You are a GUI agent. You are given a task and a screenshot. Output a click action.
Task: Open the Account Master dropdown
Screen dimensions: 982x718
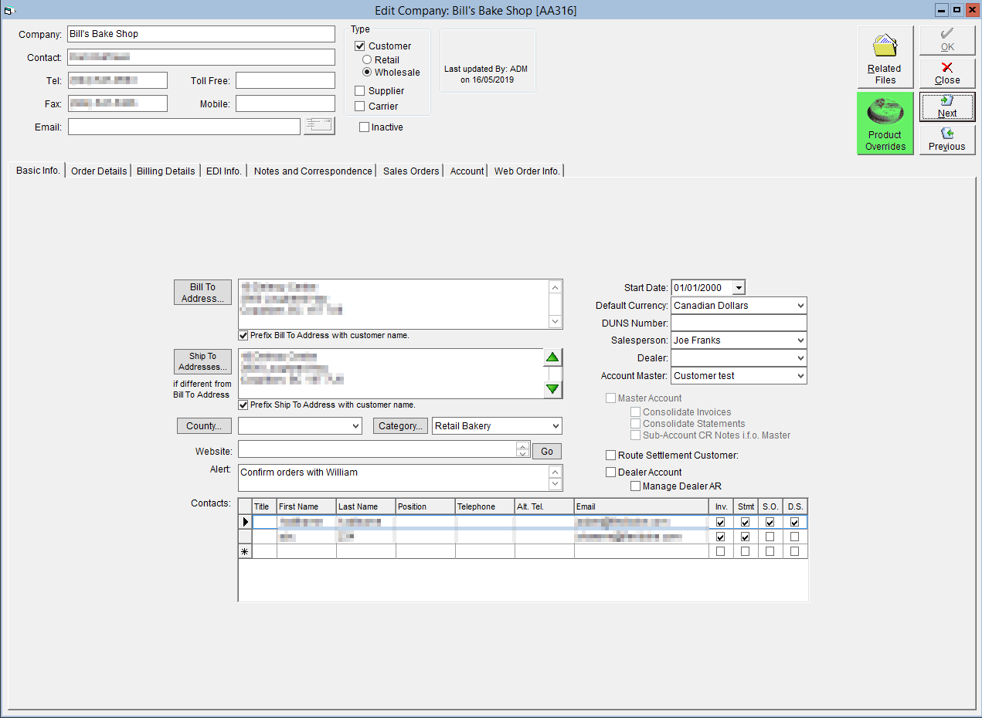799,376
